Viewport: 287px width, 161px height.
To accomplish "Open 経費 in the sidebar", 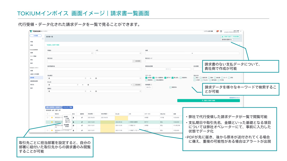I will click(32, 53).
